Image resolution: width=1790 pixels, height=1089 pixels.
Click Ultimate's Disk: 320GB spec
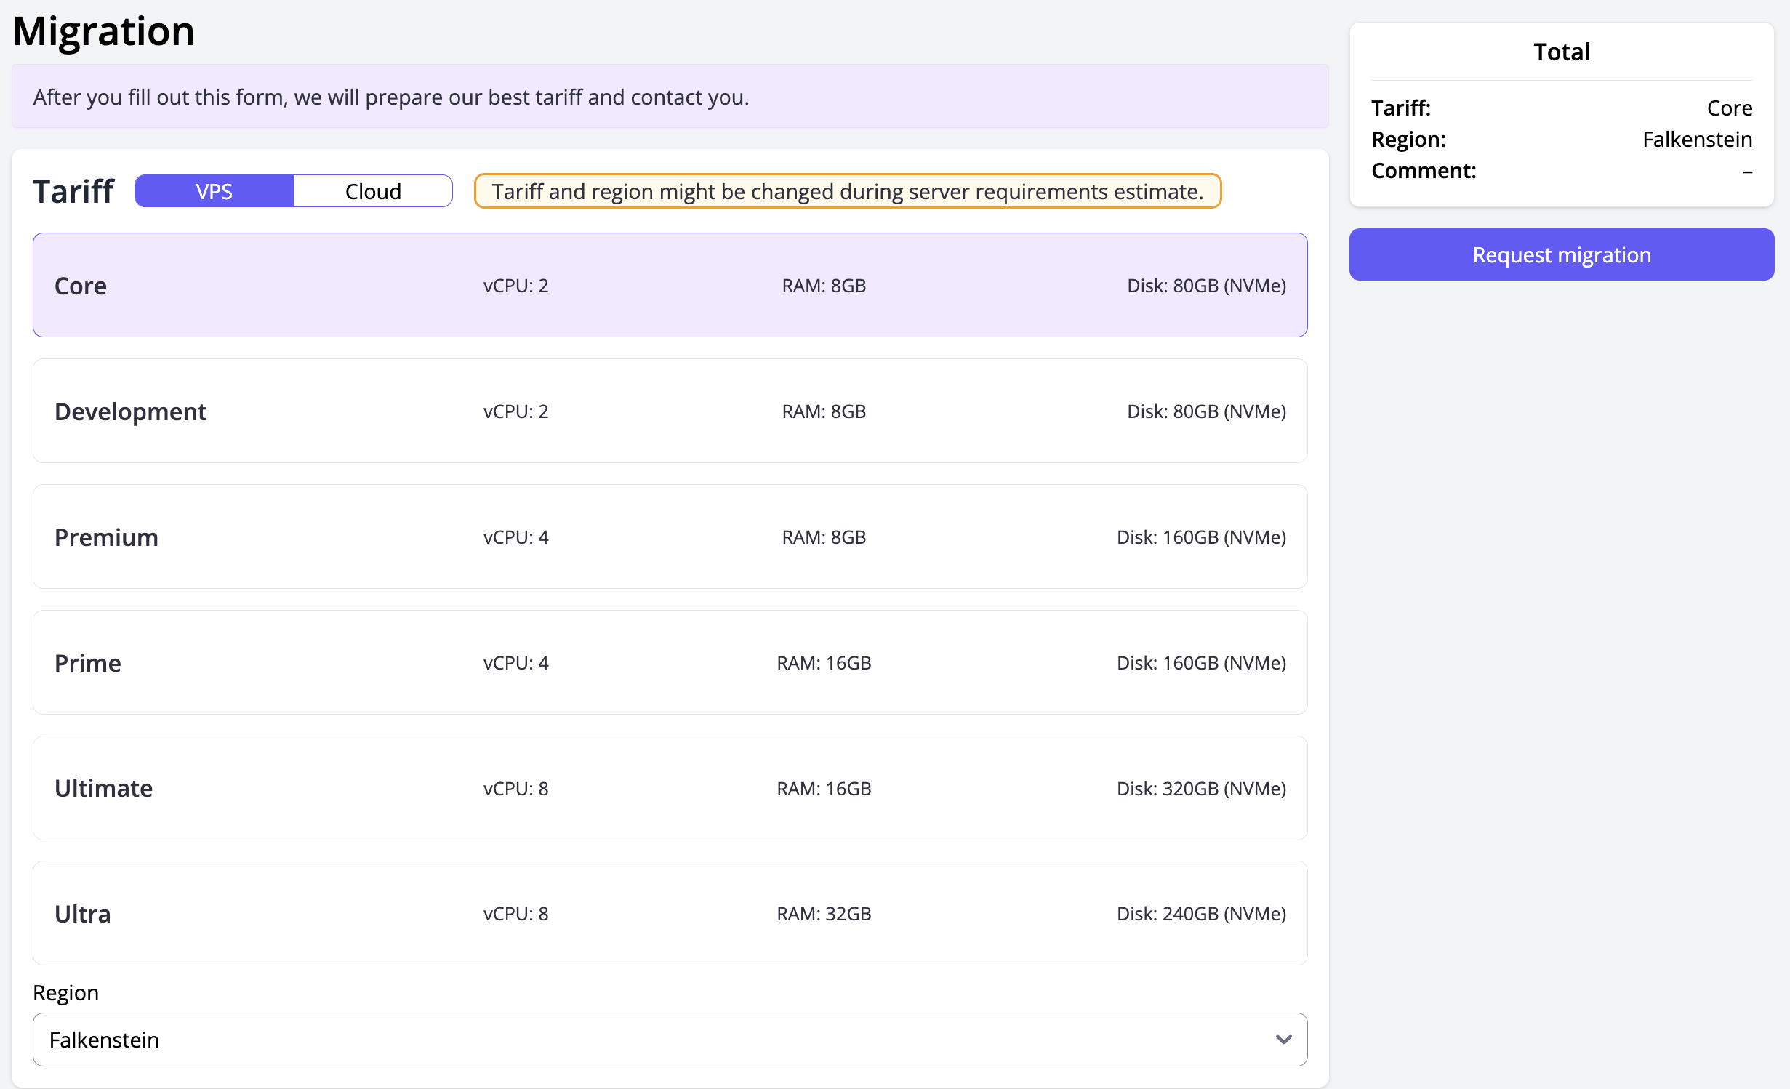[x=1201, y=788]
